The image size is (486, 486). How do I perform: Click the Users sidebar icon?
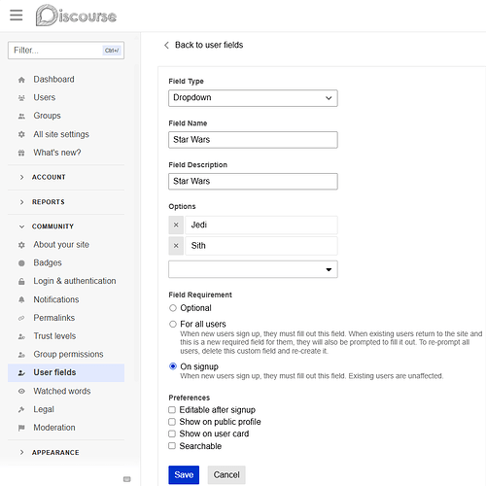point(21,98)
